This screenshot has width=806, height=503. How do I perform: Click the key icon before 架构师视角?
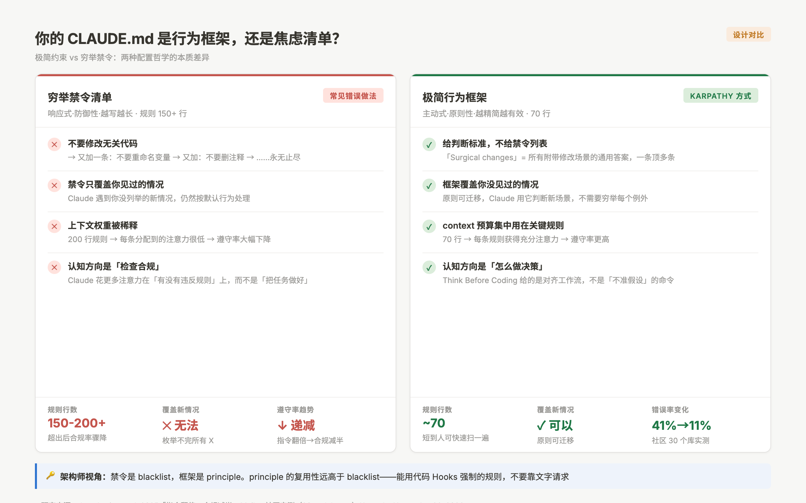51,476
